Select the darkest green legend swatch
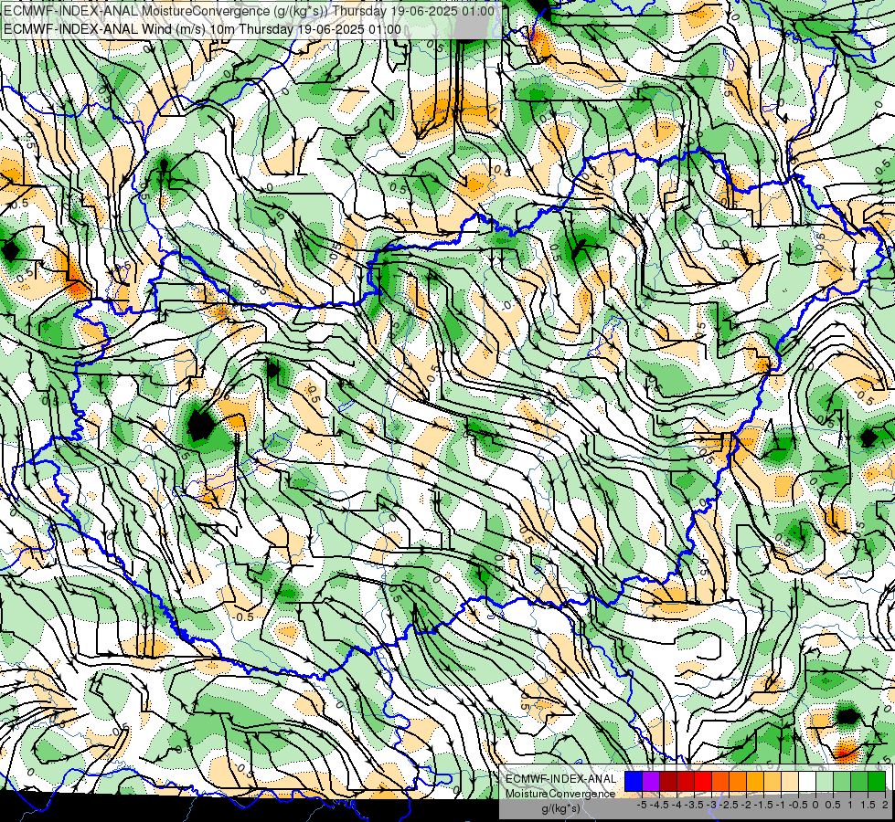895x822 pixels. [877, 781]
